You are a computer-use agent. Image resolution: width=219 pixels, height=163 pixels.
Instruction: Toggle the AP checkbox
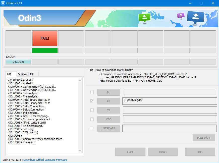click(92, 101)
